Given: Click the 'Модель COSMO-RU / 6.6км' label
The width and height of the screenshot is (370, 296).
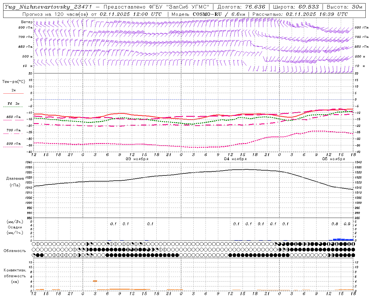Looking at the screenshot, I should [x=208, y=14].
